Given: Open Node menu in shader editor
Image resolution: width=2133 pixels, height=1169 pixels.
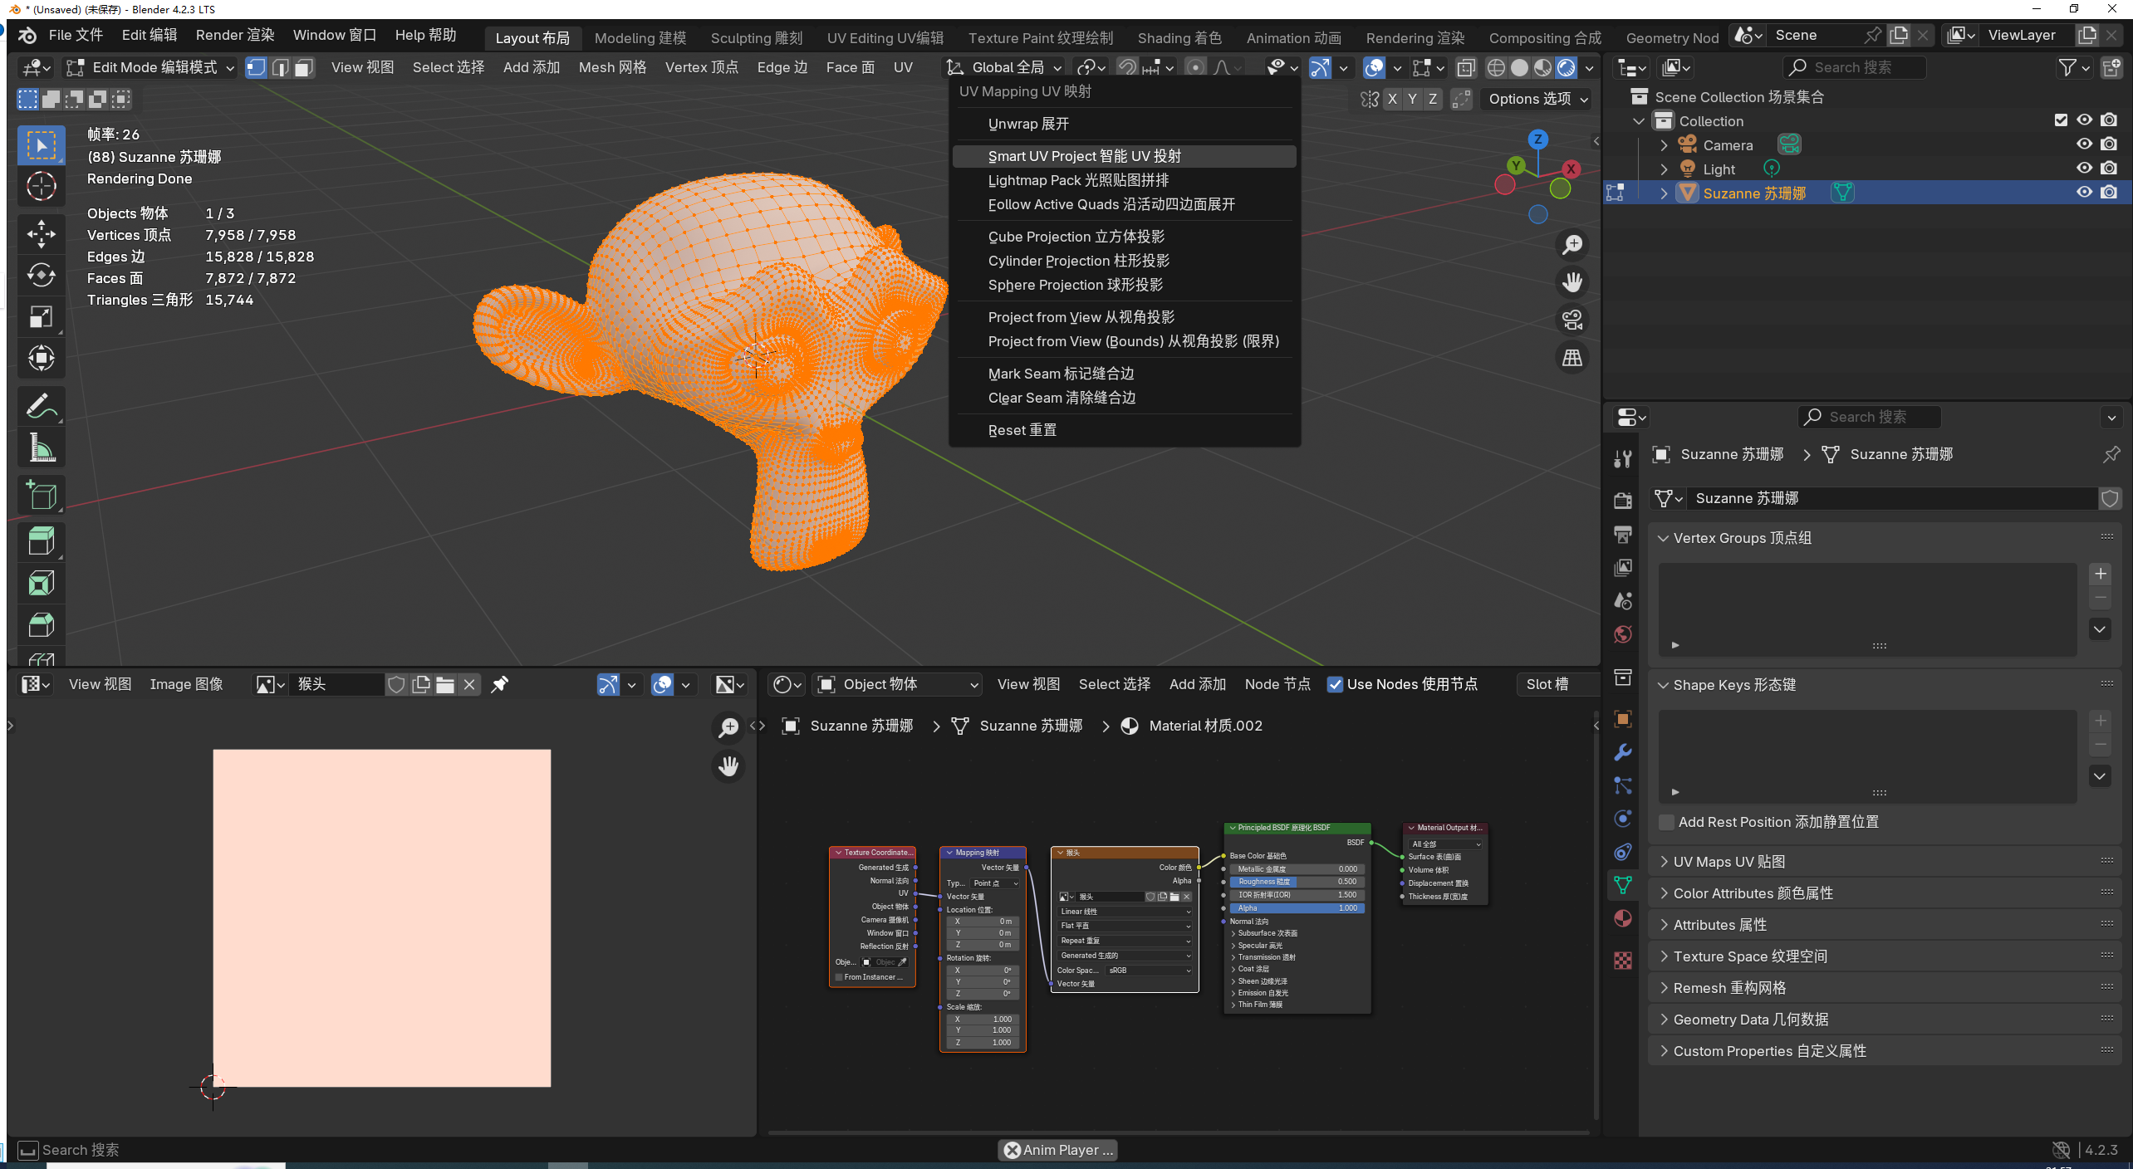Looking at the screenshot, I should (x=1277, y=684).
